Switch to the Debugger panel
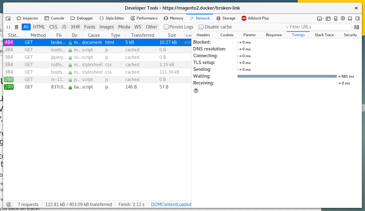This screenshot has height=211, width=365. [82, 18]
